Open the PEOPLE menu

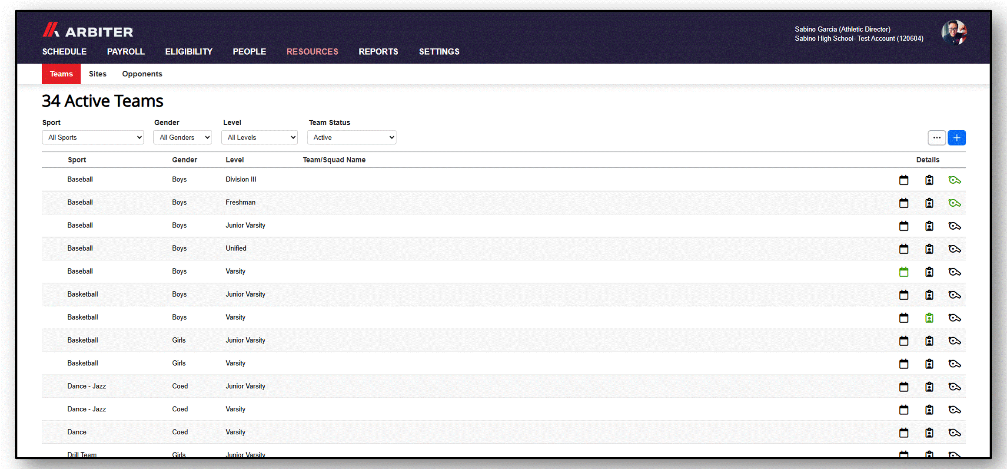click(249, 52)
